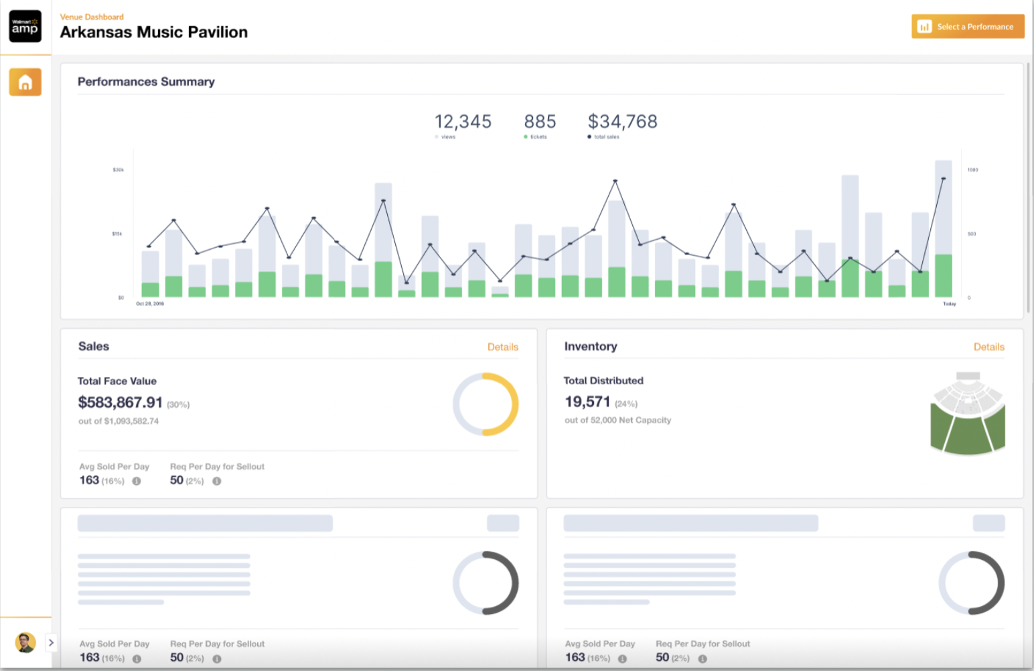Screen dimensions: 1034x671
Task: Open Sales Details link
Action: point(502,347)
